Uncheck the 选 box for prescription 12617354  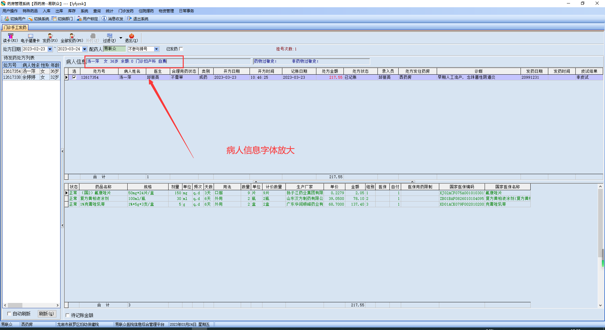coord(74,77)
